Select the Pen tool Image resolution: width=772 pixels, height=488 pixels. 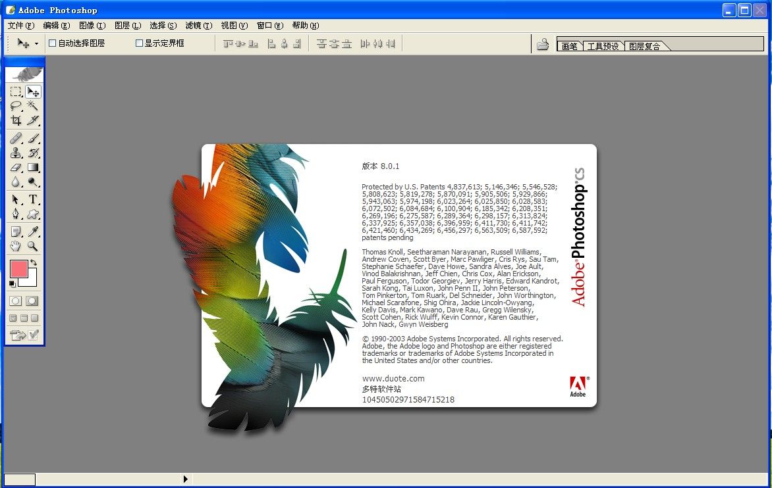click(16, 214)
